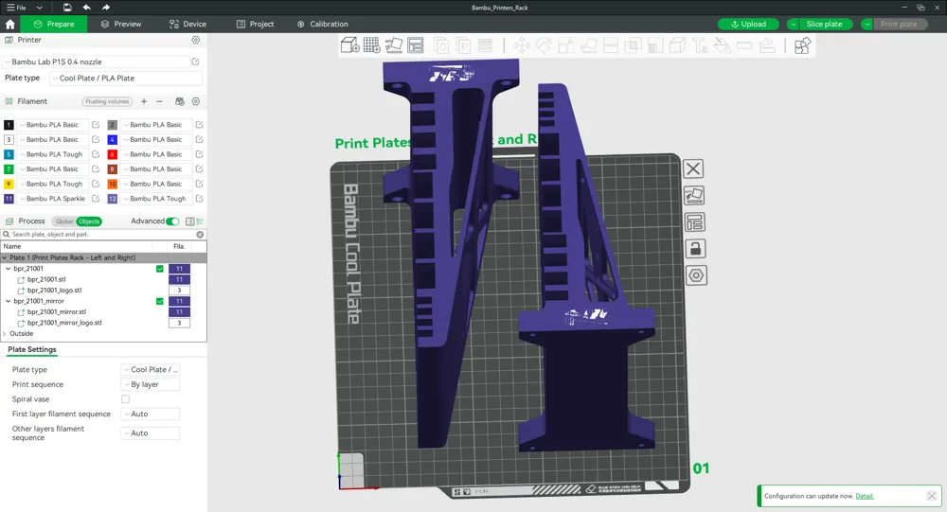Image resolution: width=947 pixels, height=512 pixels.
Task: Open plate settings hexagon icon
Action: pos(695,275)
